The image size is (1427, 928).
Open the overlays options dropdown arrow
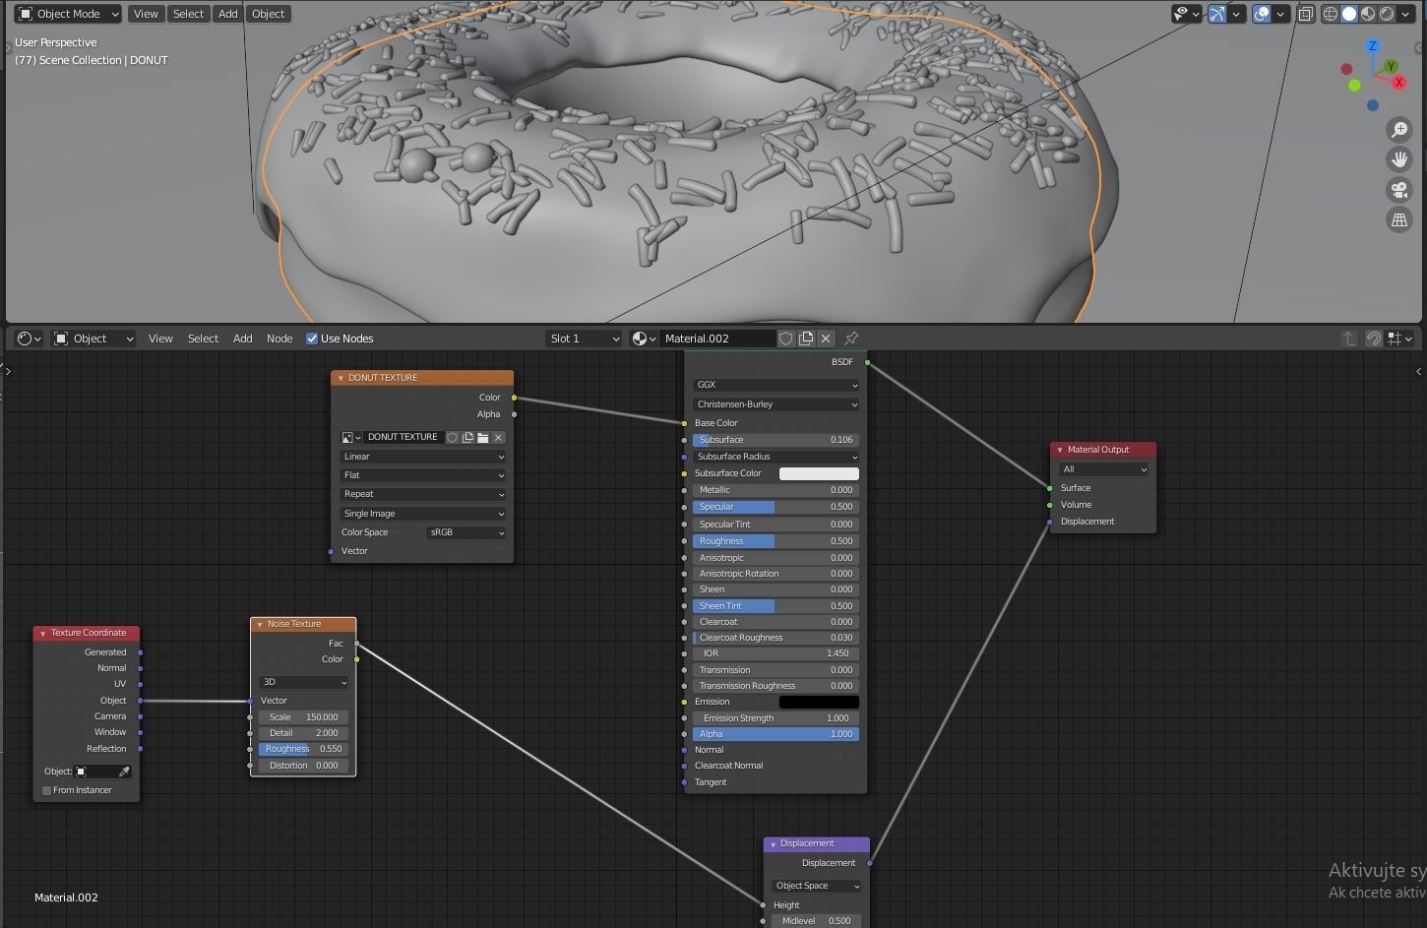1280,14
